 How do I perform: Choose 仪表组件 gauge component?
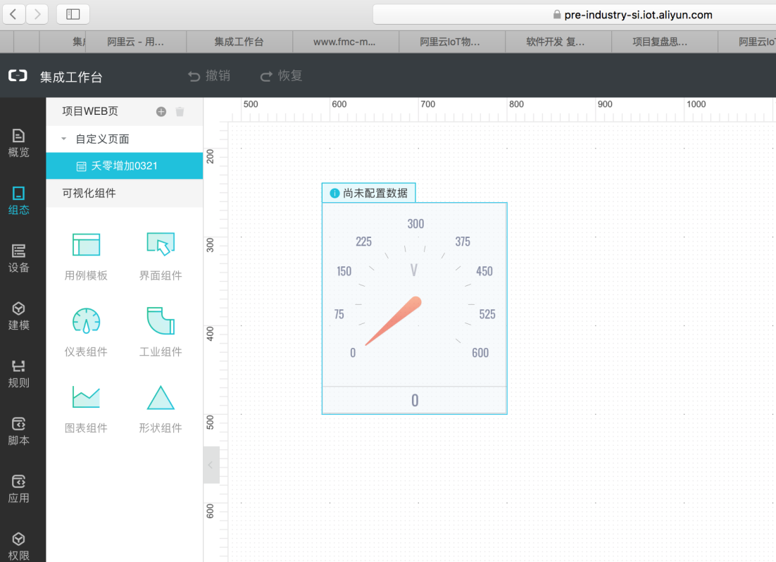click(x=86, y=332)
